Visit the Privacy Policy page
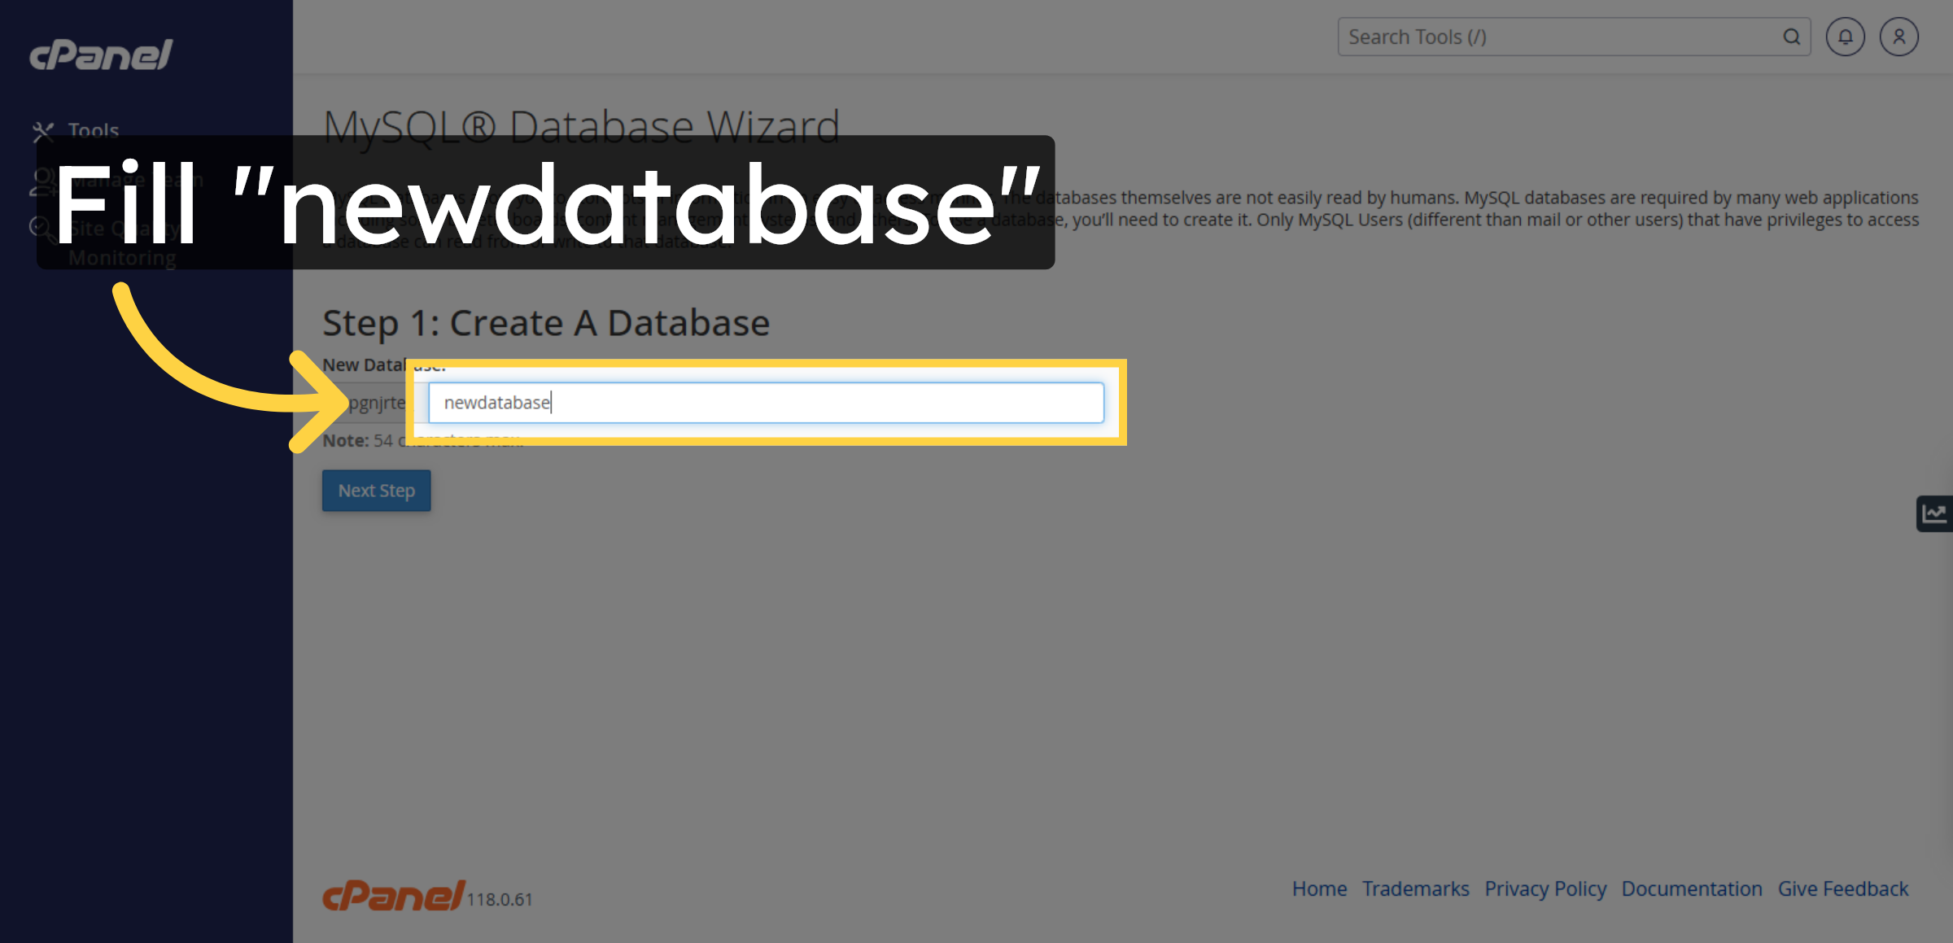 [x=1545, y=888]
